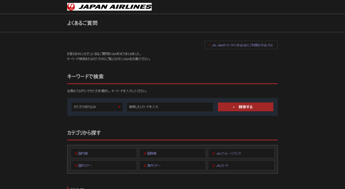Go to the 海外ツアー category

pos(172,166)
